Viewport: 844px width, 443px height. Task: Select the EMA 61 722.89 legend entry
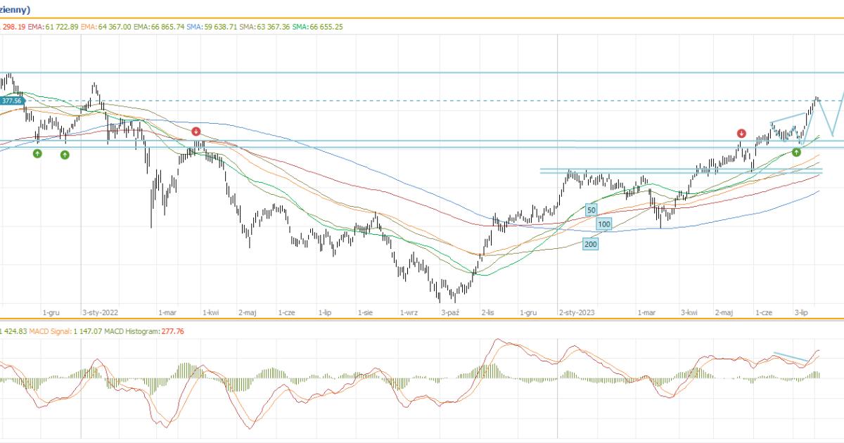(x=53, y=27)
